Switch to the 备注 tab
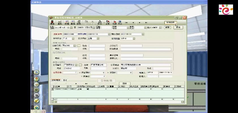Viewport: 238px width, 113px height. click(65, 80)
